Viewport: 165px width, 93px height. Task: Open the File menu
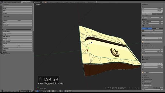point(5,2)
